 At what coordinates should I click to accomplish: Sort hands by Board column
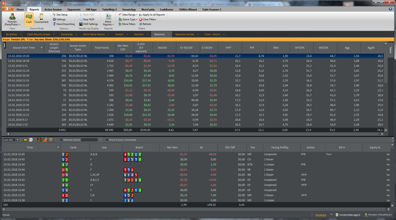point(139,148)
